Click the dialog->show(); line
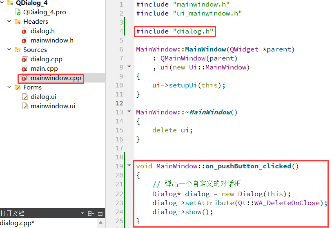Viewport: 332px width, 228px height. (x=183, y=212)
